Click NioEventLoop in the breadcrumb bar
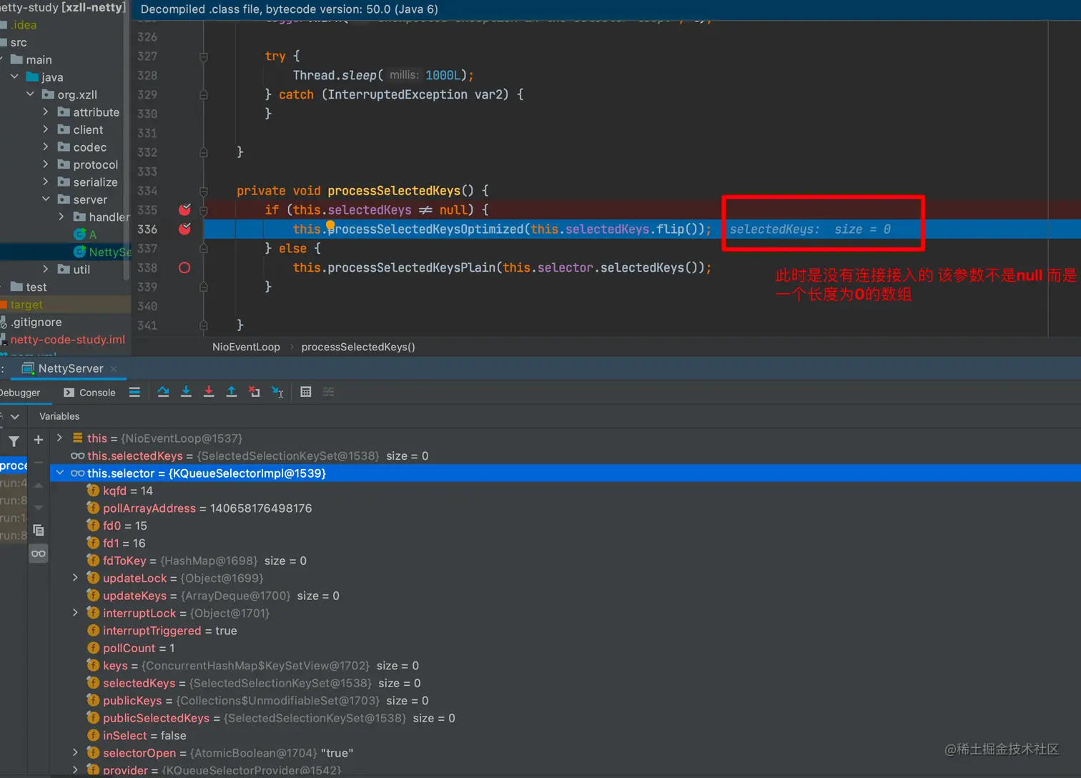 coord(246,347)
